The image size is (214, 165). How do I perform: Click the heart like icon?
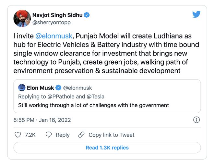[x=18, y=135]
